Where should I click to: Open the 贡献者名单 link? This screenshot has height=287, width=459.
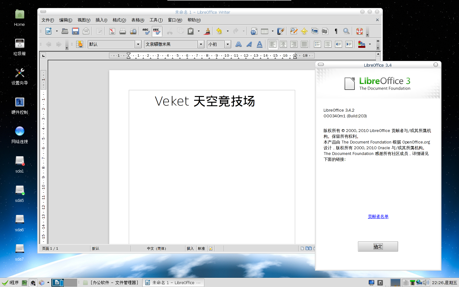click(378, 217)
